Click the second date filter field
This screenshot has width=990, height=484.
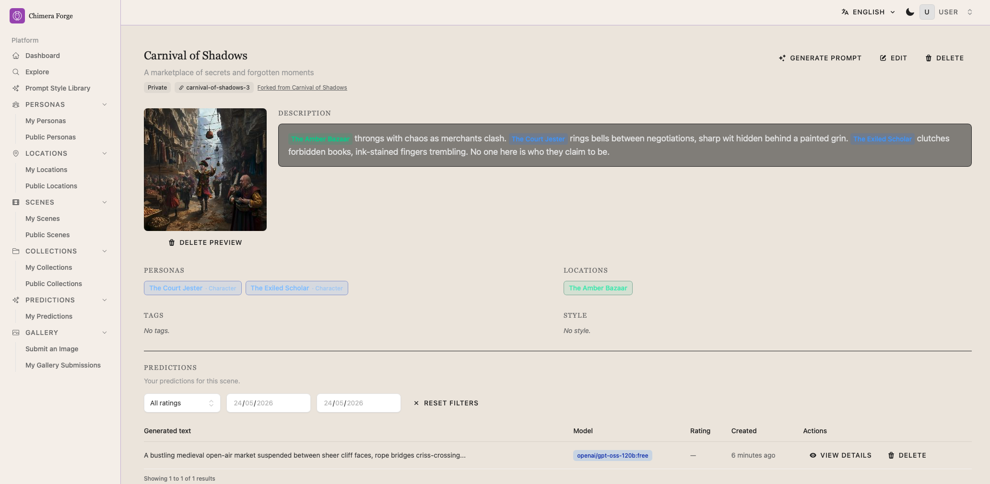pyautogui.click(x=359, y=403)
